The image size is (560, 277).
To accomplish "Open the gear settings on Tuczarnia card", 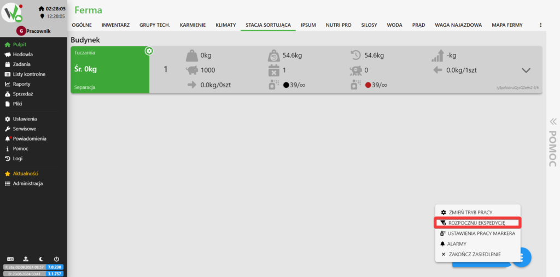I will (x=149, y=51).
